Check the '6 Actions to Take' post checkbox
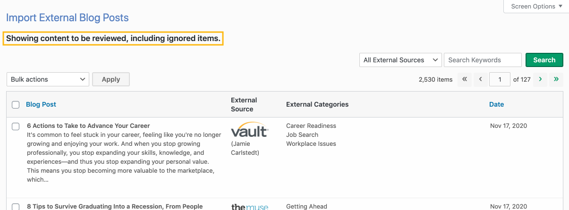Screen dimensions: 569x210 (16, 126)
